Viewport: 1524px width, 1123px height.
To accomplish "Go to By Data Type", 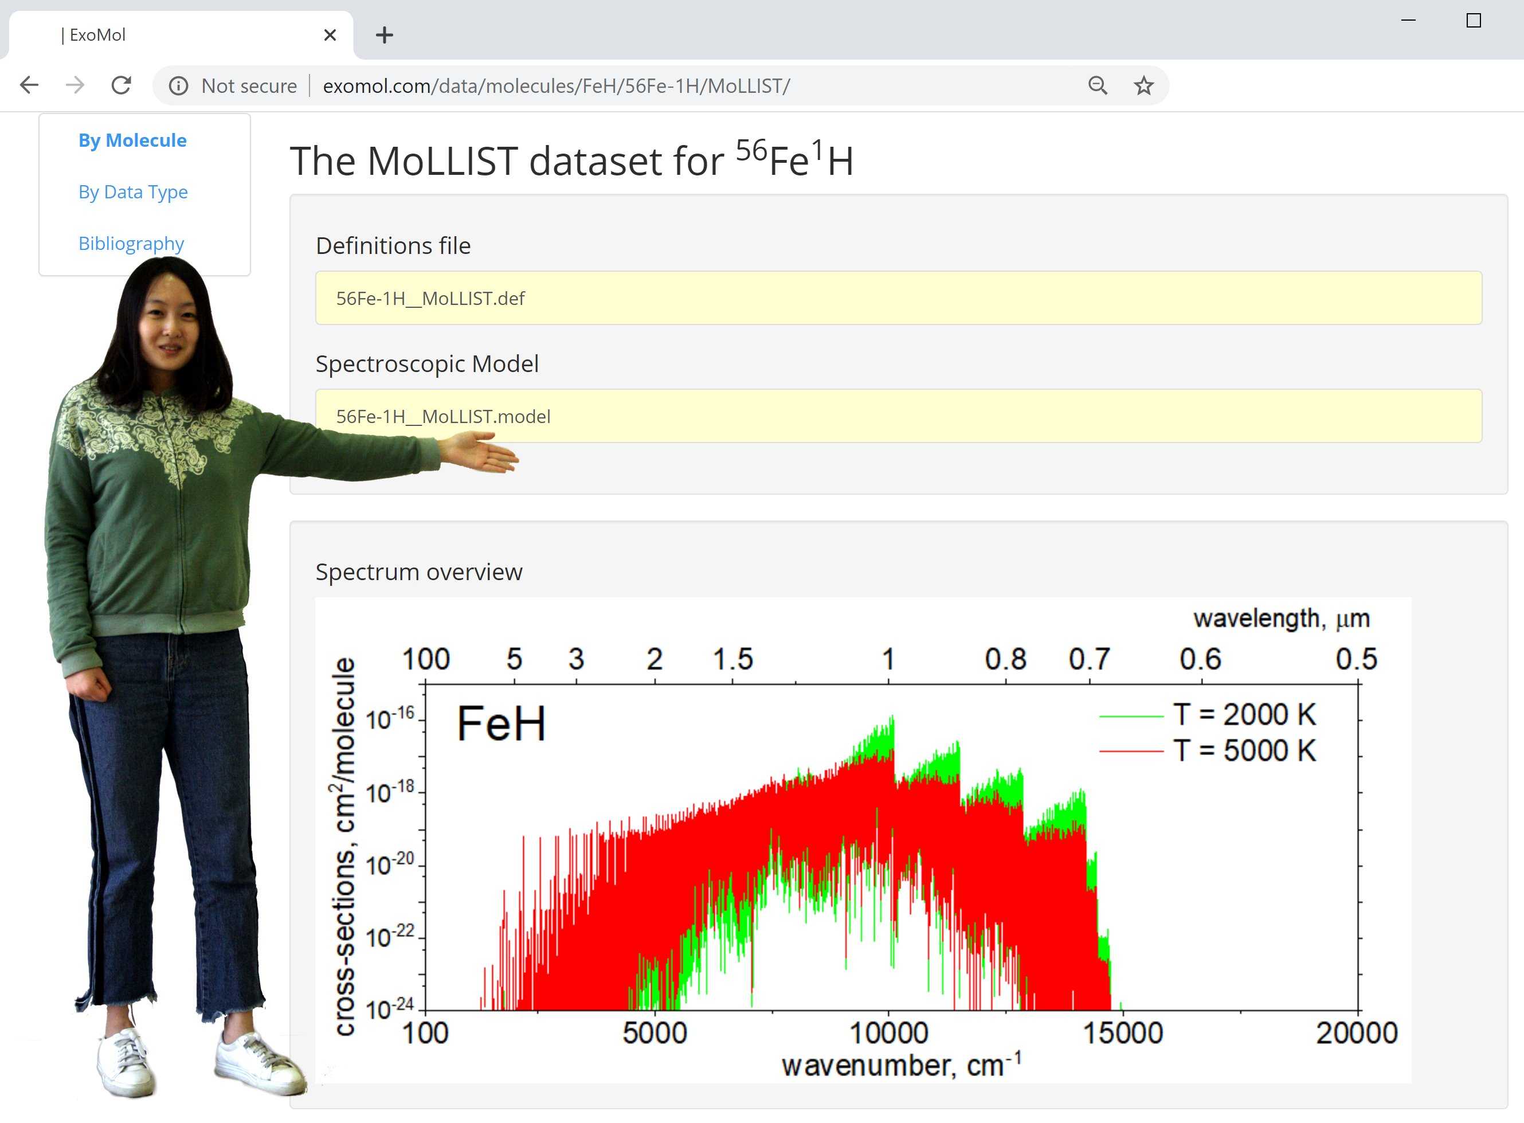I will click(x=132, y=191).
